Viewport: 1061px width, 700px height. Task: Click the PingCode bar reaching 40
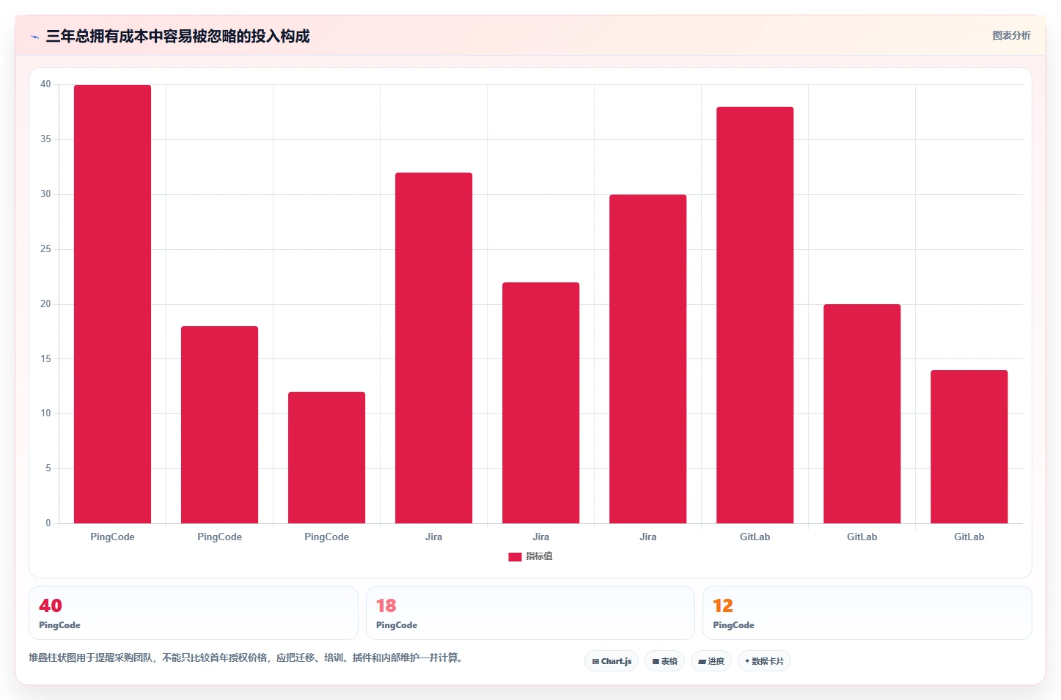point(112,304)
